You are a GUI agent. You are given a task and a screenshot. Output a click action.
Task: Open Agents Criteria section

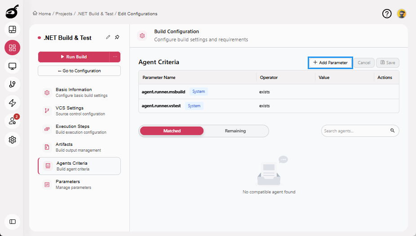tap(80, 166)
